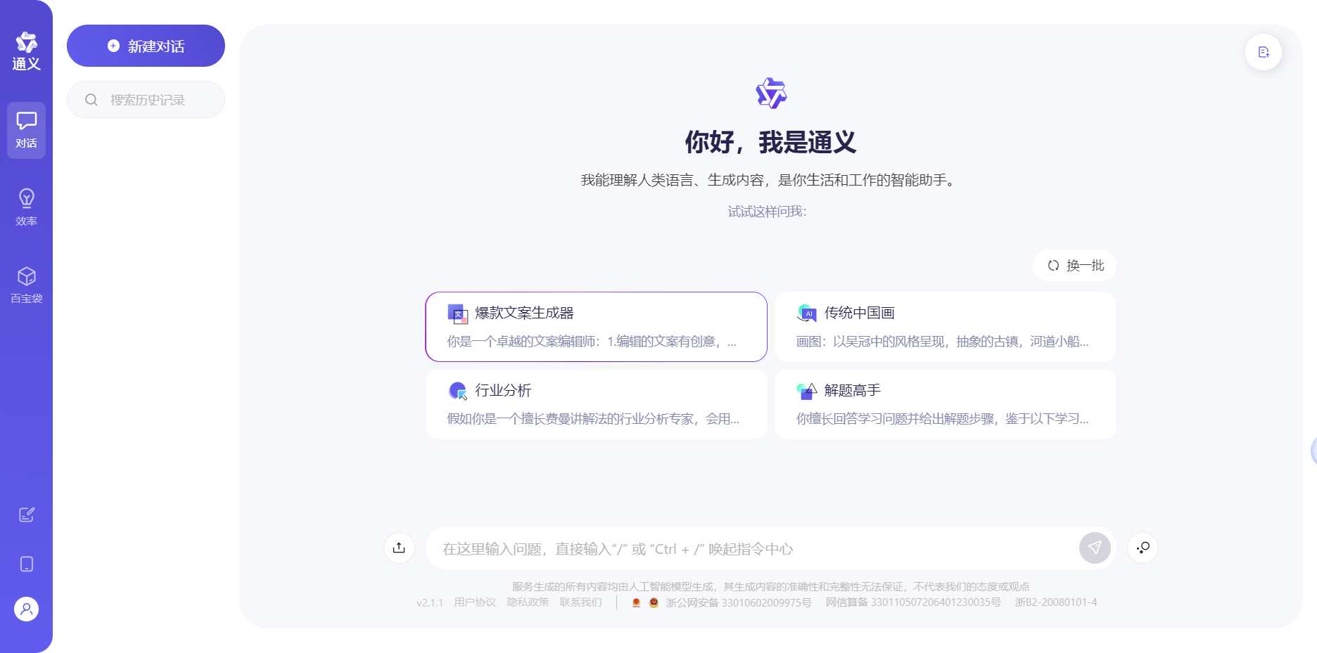Viewport: 1317px width, 653px height.
Task: Click the 行业分析 card icon
Action: pyautogui.click(x=458, y=391)
